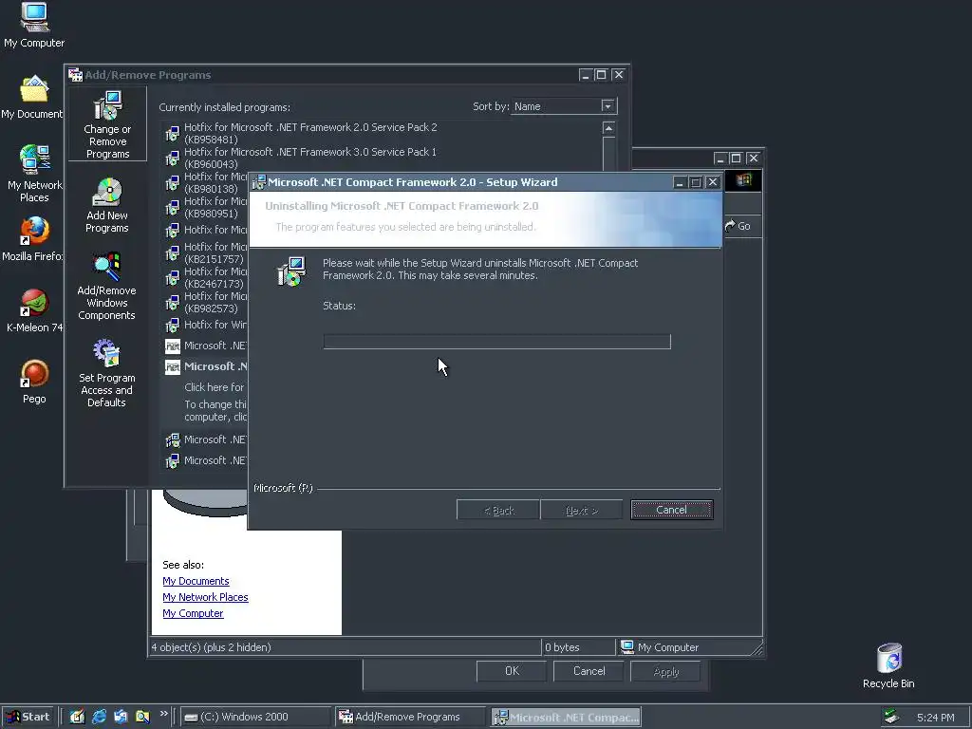Screen dimensions: 972x729
Task: Click Cancel in the background bottom dialog
Action: click(x=589, y=671)
